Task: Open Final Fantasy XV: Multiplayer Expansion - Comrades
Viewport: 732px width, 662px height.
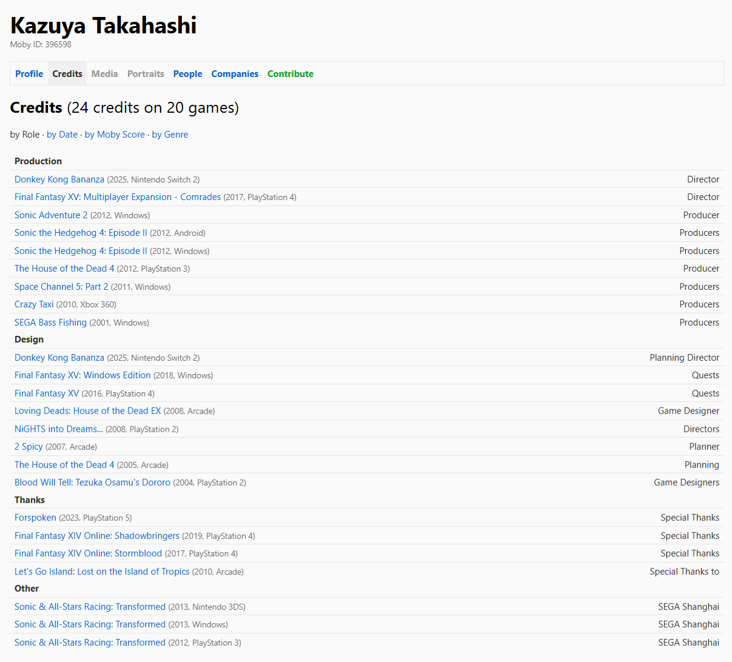Action: click(118, 197)
